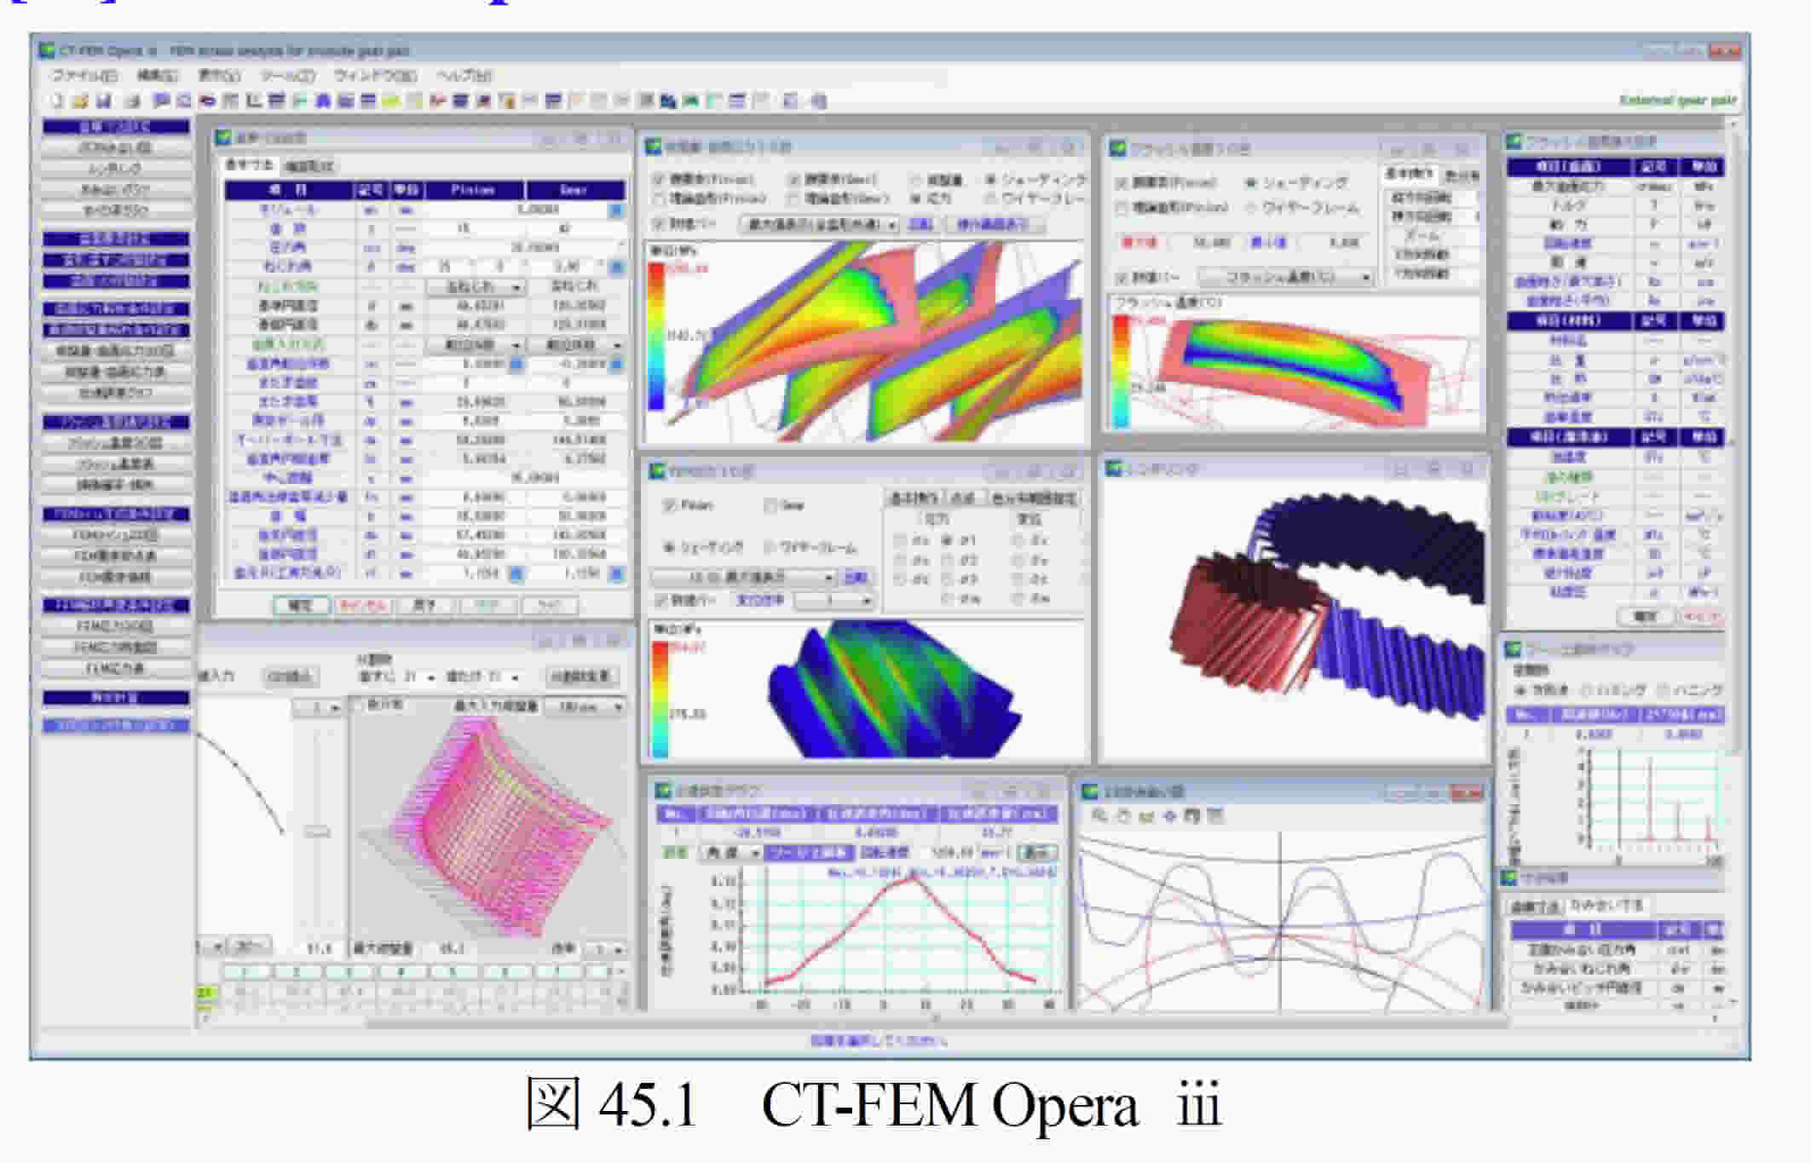Open the 倍率 dropdown below the tooth modification plot
Viewport: 1811px width, 1163px height.
pos(605,949)
